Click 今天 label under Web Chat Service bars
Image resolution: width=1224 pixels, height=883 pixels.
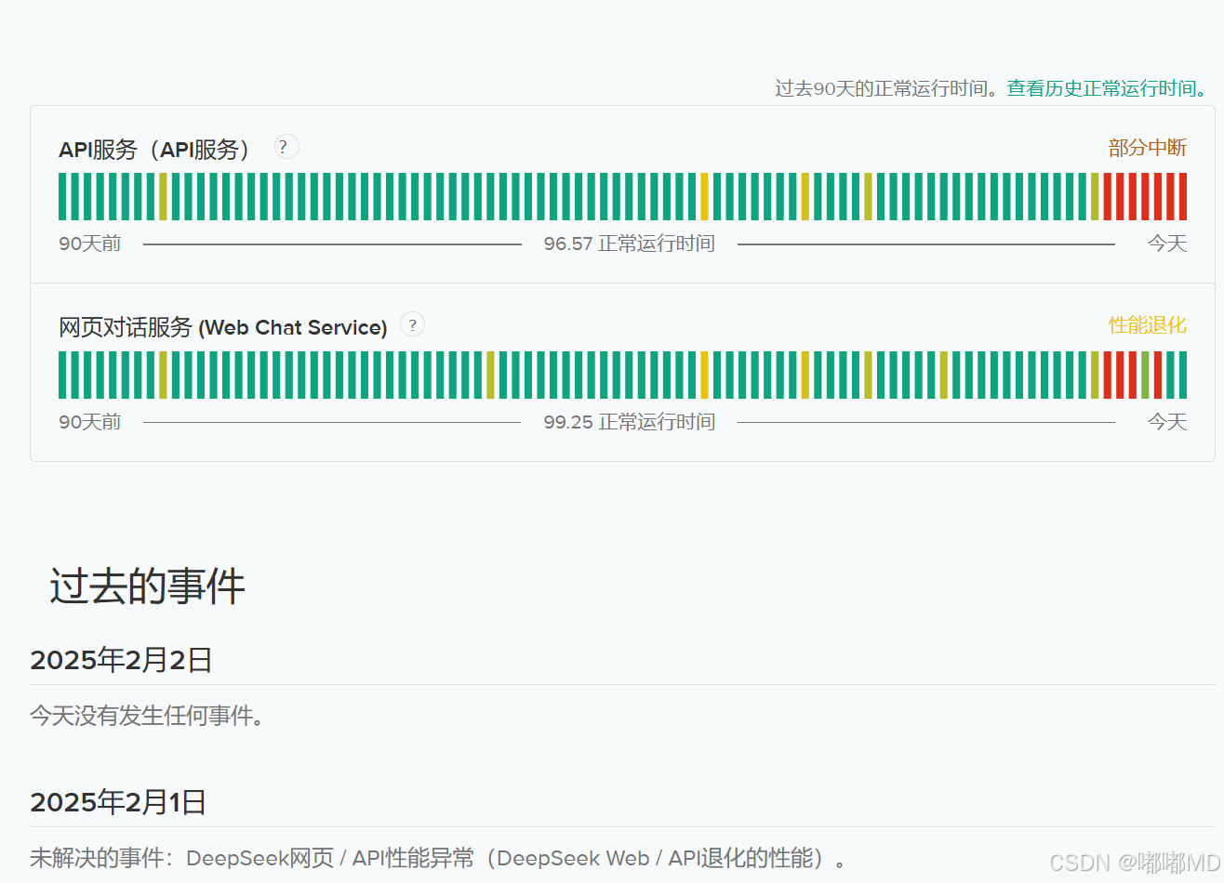1167,422
